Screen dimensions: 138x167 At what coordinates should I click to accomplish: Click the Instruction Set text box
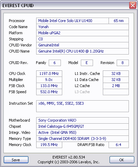click(x=83, y=106)
